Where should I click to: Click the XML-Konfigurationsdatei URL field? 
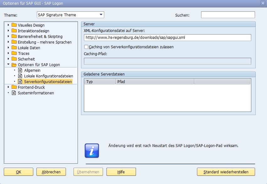[x=167, y=38]
